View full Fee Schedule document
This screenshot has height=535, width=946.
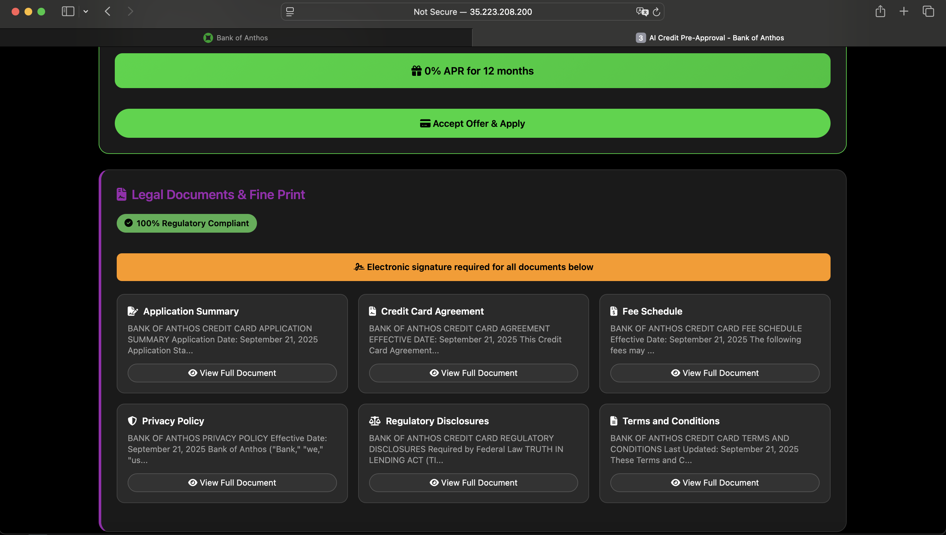(x=714, y=373)
